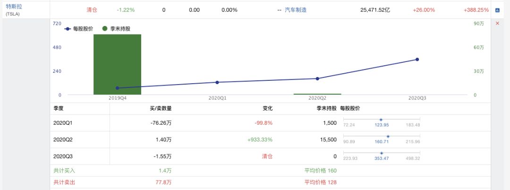
Task: Close the chart panel with red X
Action: (497, 24)
